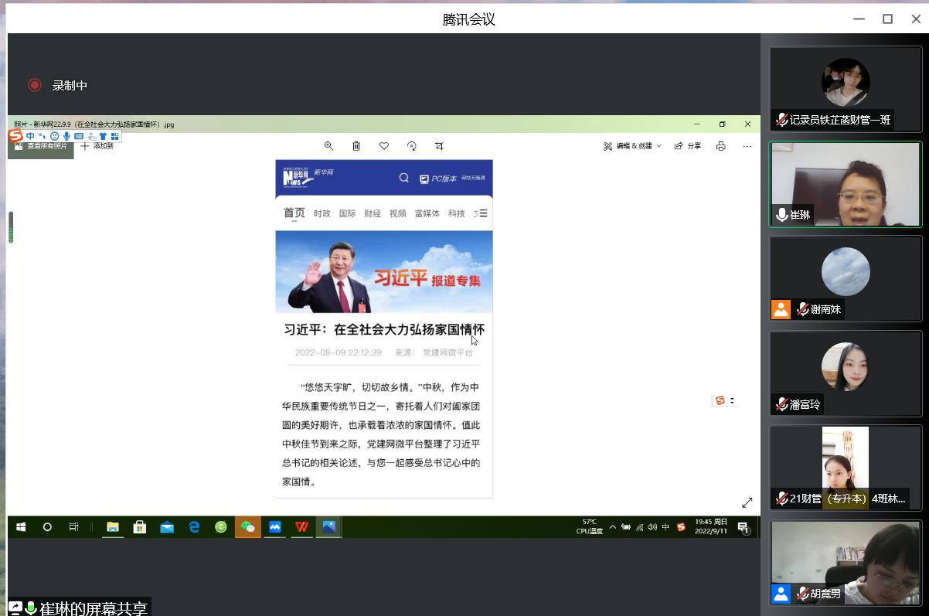Image resolution: width=929 pixels, height=616 pixels.
Task: Click Sogou emoji smiley icon
Action: (54, 136)
